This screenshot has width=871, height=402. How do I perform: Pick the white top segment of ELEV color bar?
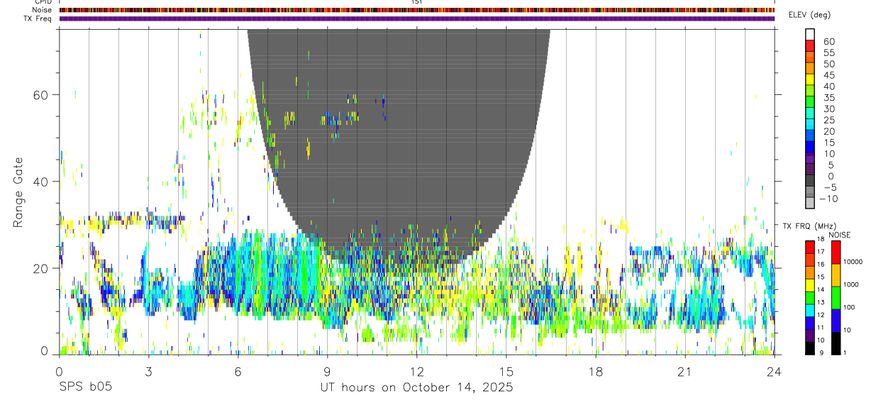tap(810, 34)
